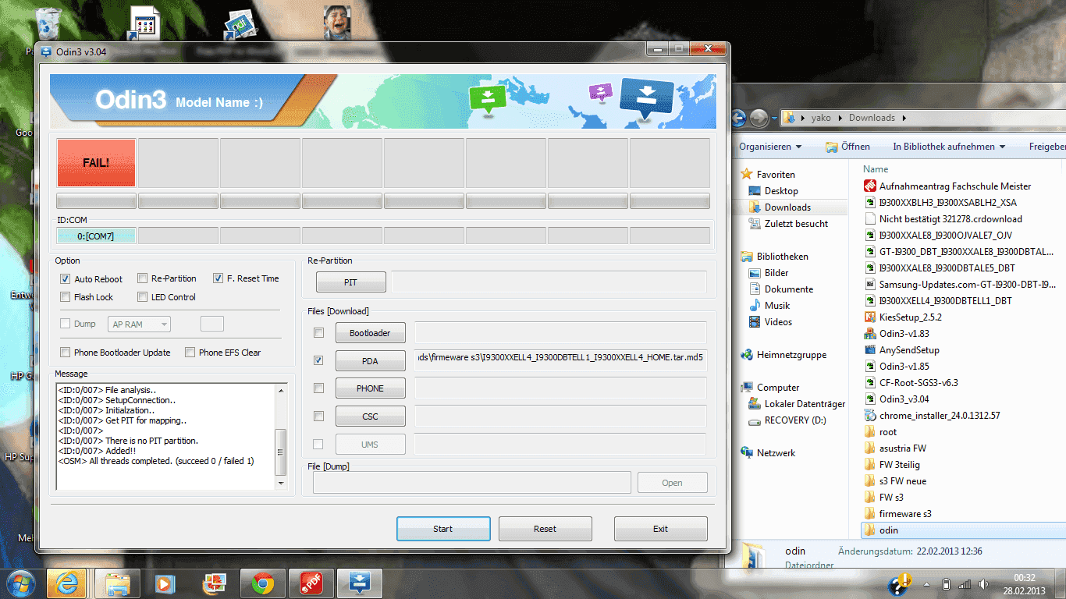1066x599 pixels.
Task: Untick the checkbox beside PDA button
Action: [x=318, y=360]
